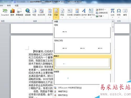Open the header (页眉) gallery
Screen dimensions: 131x98
point(50,13)
